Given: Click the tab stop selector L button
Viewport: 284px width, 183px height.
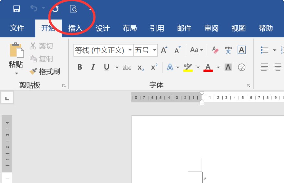Looking at the screenshot, I should [x=7, y=98].
